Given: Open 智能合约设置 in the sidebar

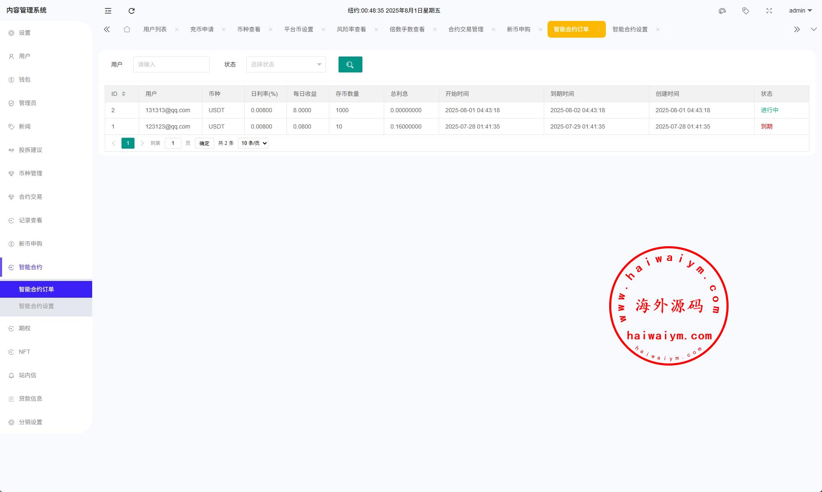Looking at the screenshot, I should coord(36,306).
